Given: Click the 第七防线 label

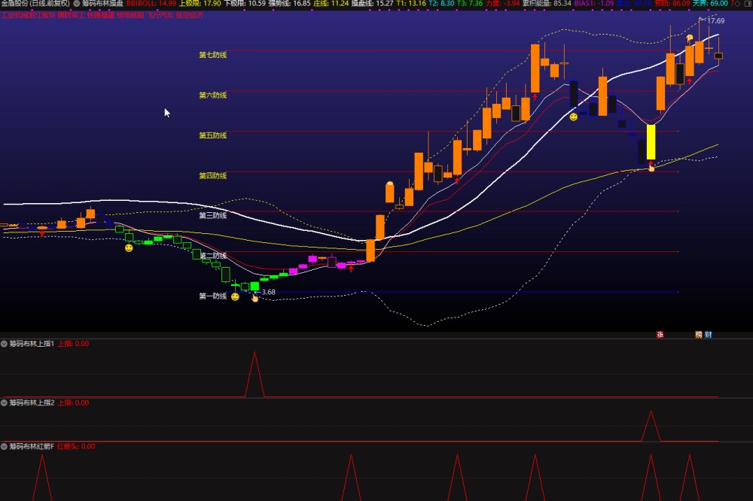Looking at the screenshot, I should click(x=213, y=55).
